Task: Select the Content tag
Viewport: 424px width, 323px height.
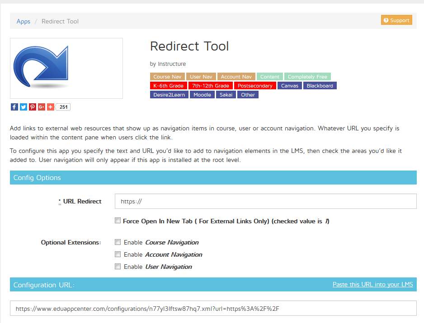Action: coord(269,77)
